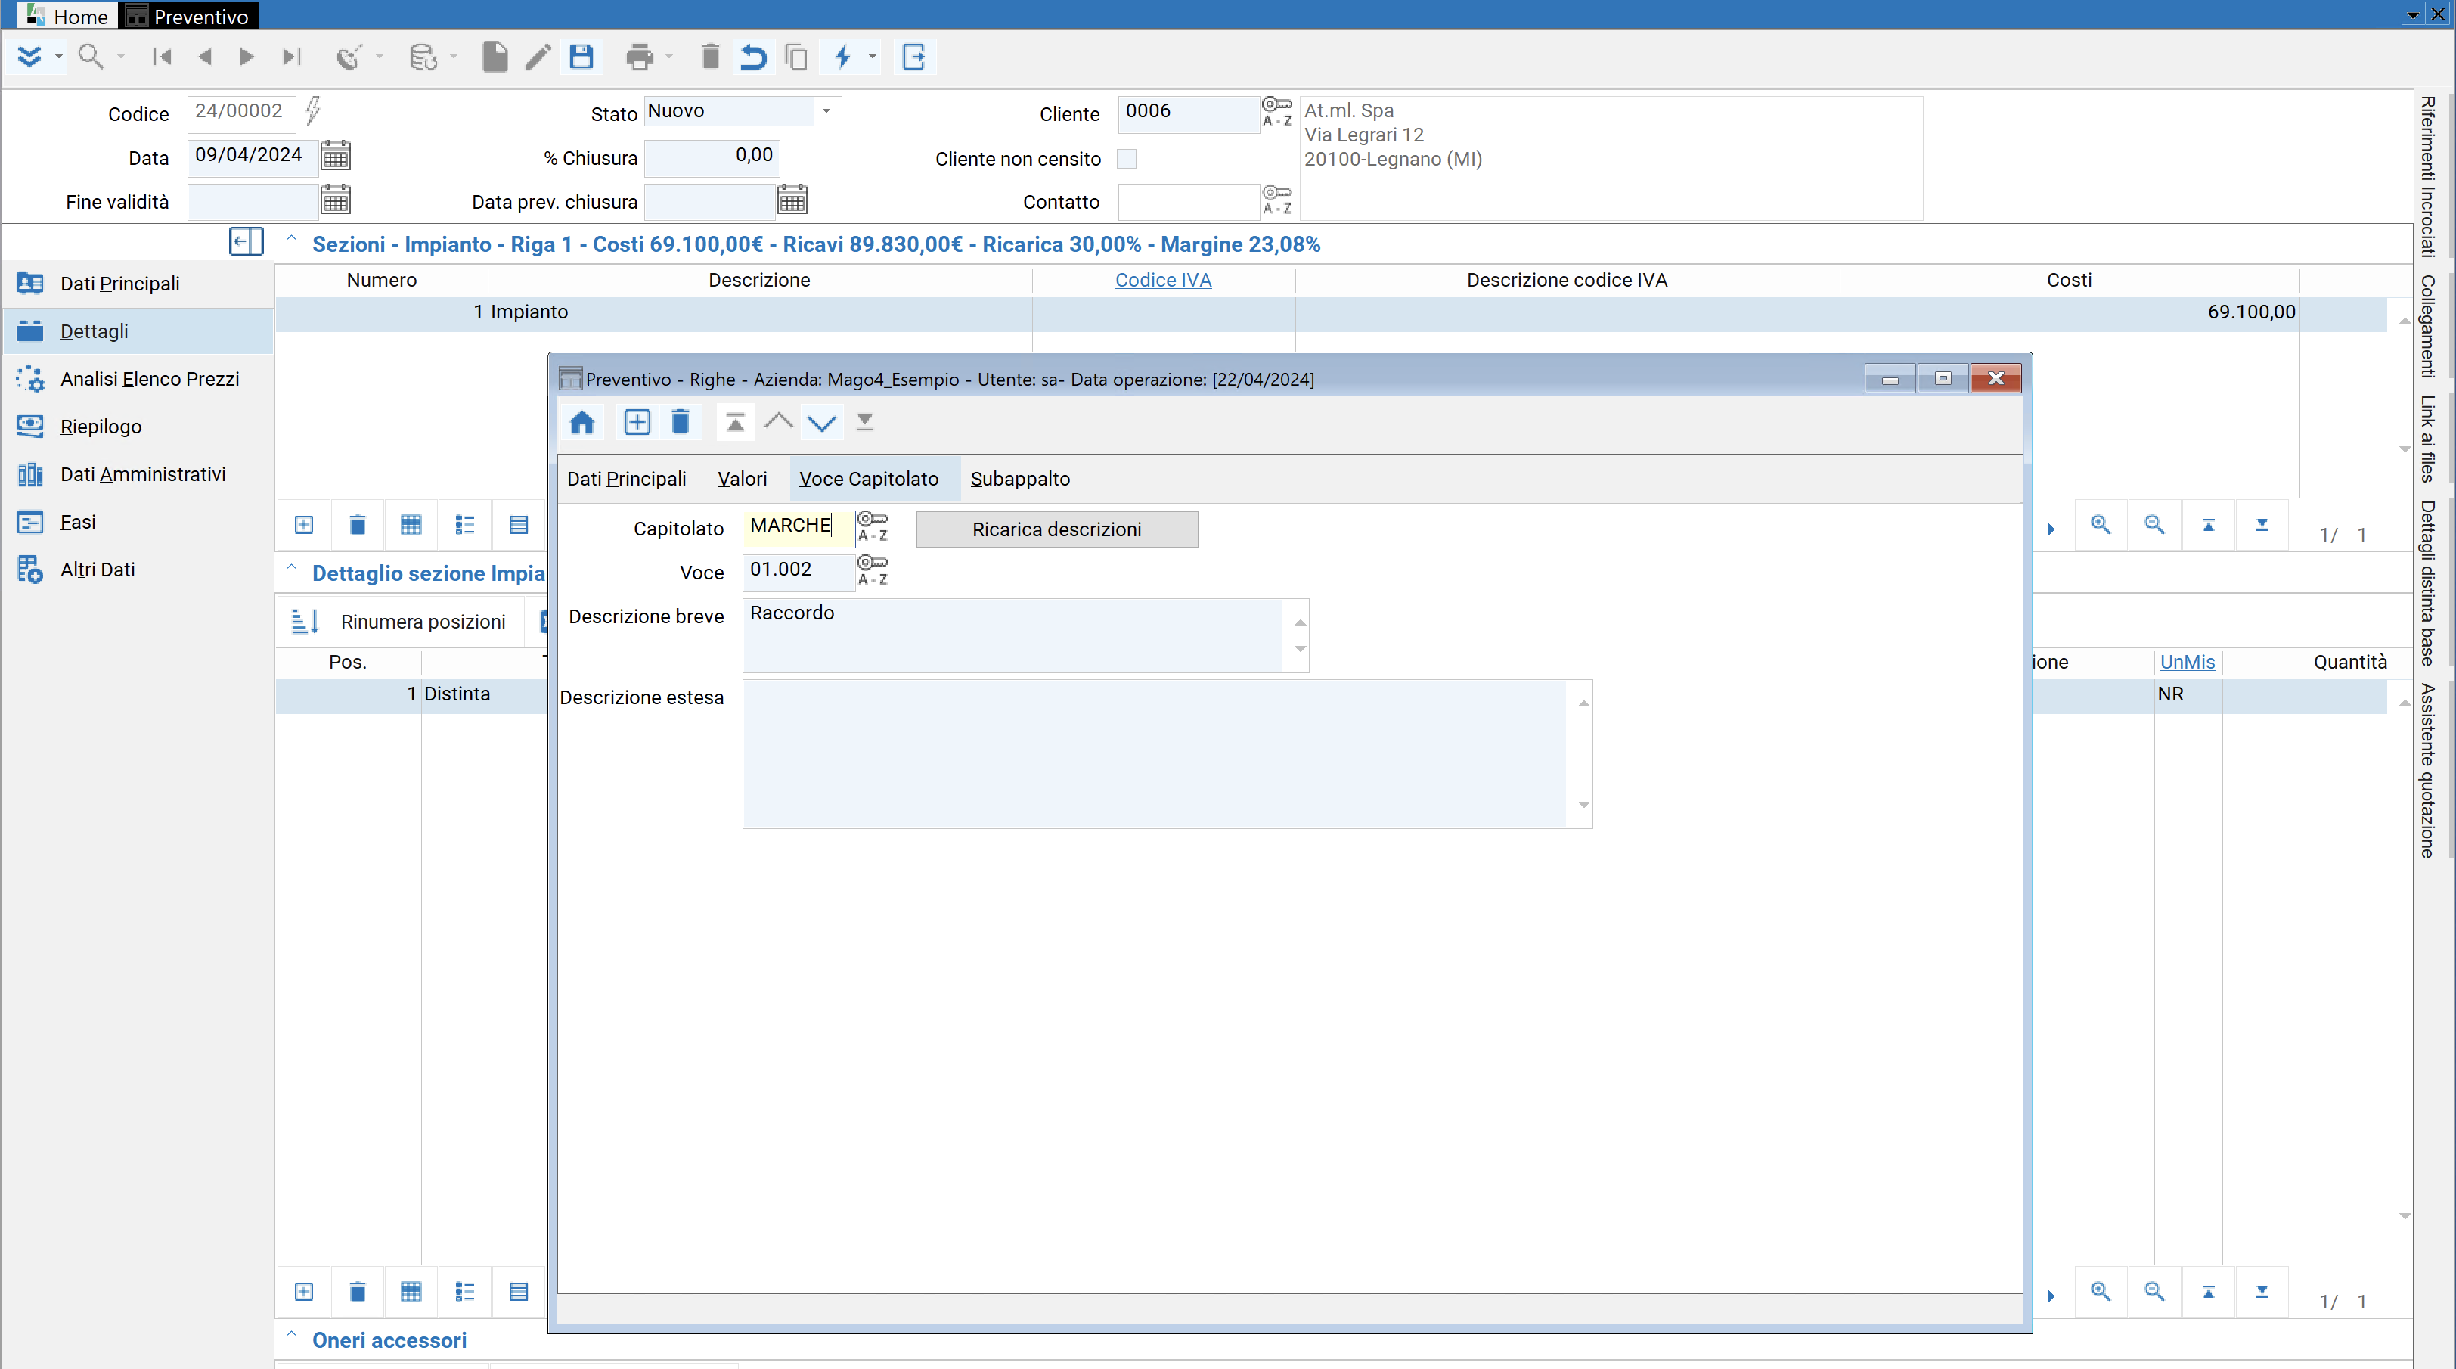
Task: Open dropdown beside double-chevron toolbar icon
Action: pyautogui.click(x=59, y=57)
